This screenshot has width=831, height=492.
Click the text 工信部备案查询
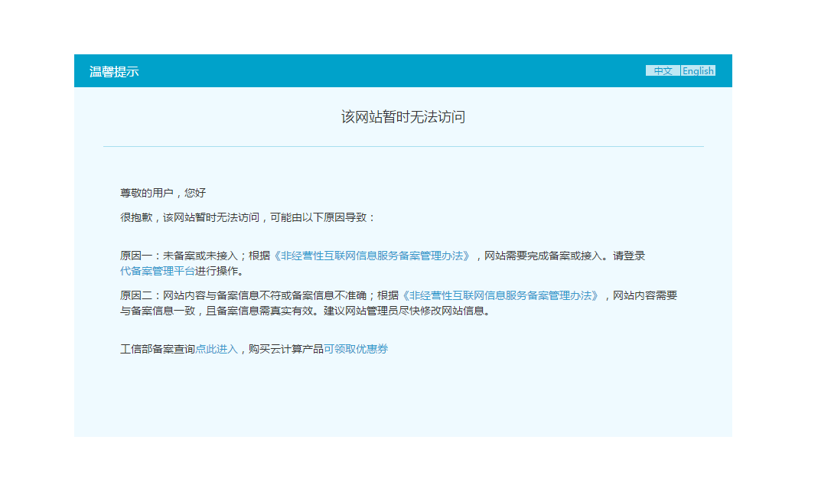tap(158, 349)
